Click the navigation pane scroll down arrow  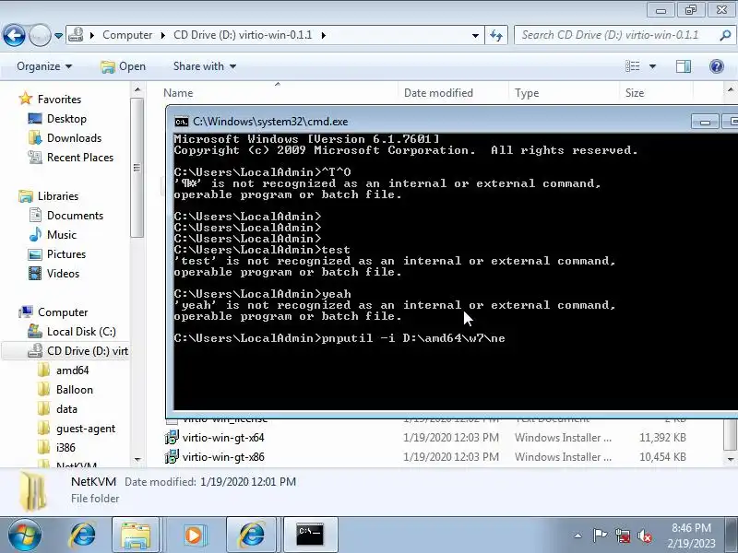coord(137,459)
